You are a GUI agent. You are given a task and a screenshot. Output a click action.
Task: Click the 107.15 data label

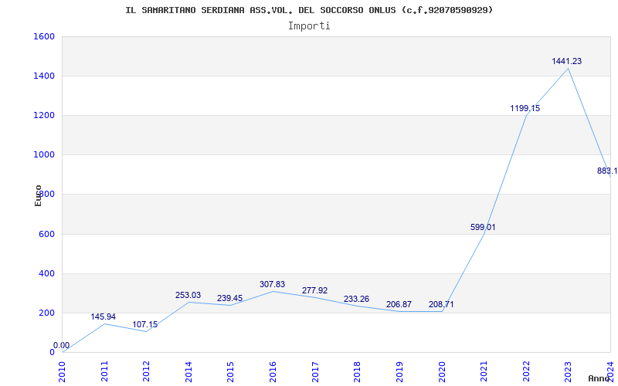pyautogui.click(x=145, y=324)
